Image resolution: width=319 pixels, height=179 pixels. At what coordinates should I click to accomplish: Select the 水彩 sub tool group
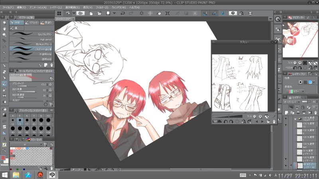(x=17, y=23)
